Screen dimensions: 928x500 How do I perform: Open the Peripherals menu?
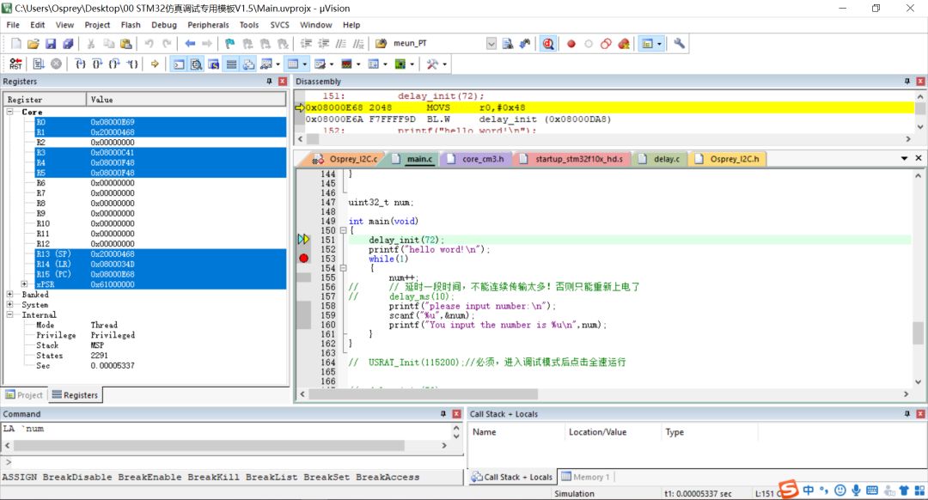click(x=208, y=25)
